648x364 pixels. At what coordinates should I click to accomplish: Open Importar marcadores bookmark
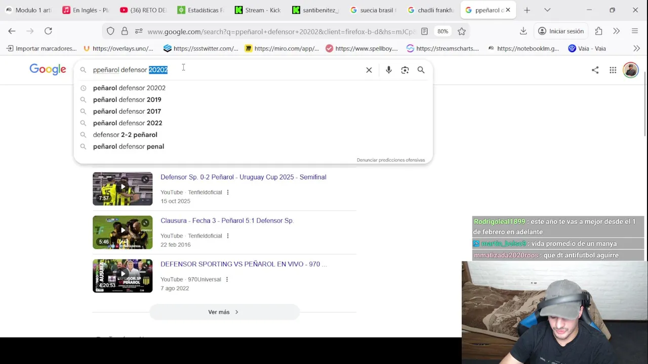(42, 49)
